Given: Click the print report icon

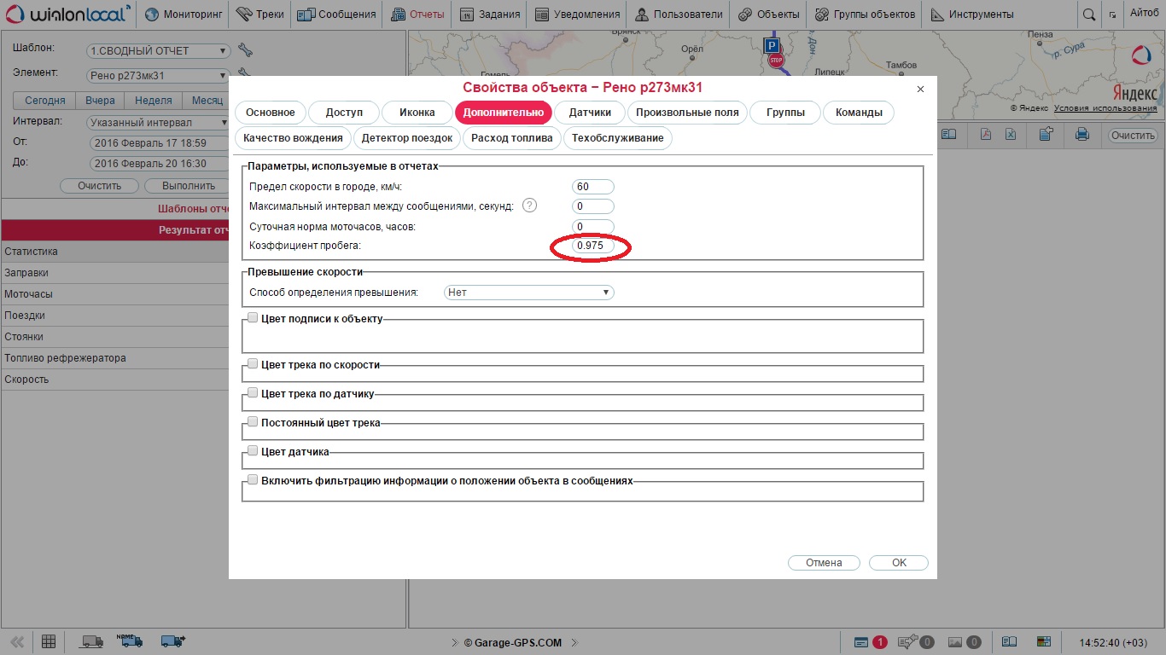Looking at the screenshot, I should pos(1082,134).
